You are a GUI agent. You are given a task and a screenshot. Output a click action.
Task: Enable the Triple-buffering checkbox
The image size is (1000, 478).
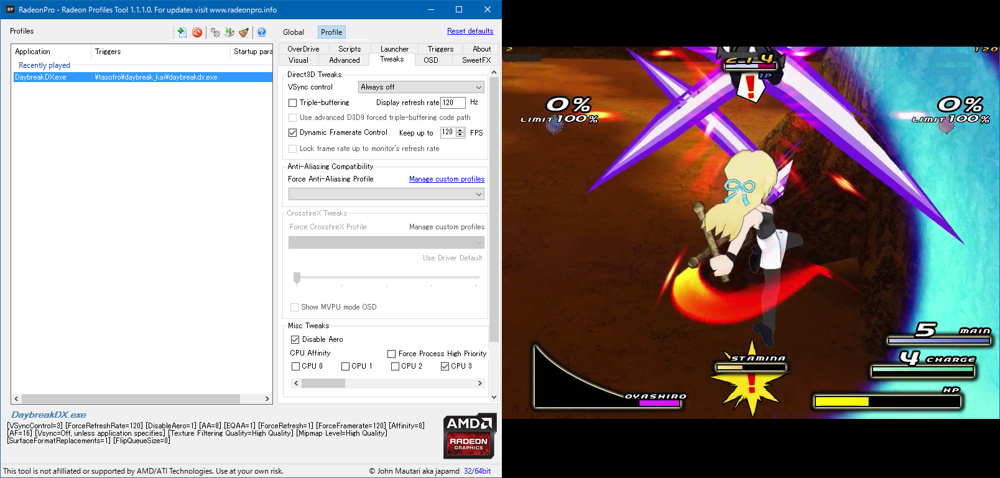click(x=293, y=103)
